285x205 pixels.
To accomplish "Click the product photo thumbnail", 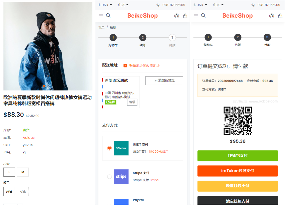I will pyautogui.click(x=48, y=46).
